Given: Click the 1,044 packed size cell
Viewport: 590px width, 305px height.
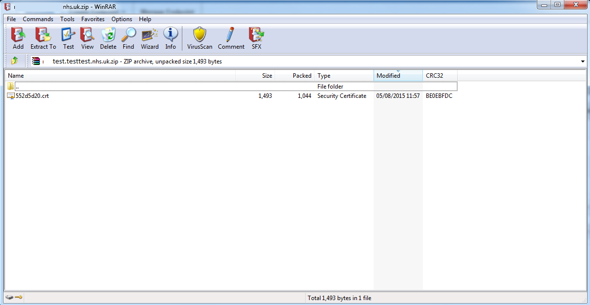Looking at the screenshot, I should tap(305, 96).
